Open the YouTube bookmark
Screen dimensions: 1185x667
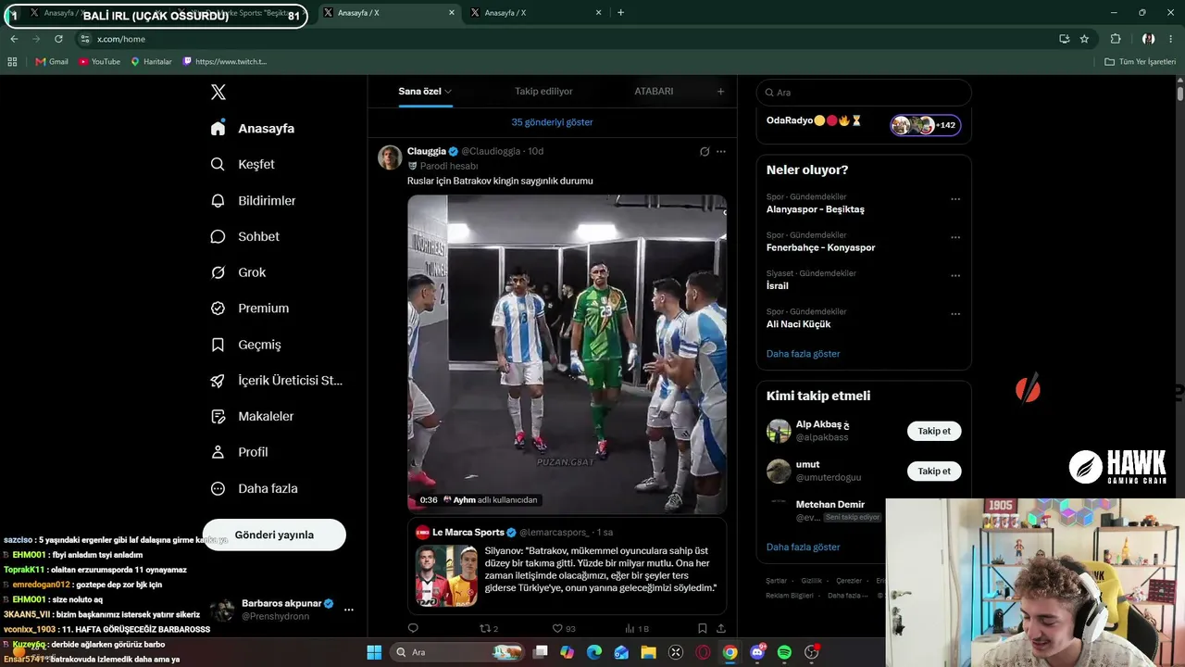click(x=99, y=62)
